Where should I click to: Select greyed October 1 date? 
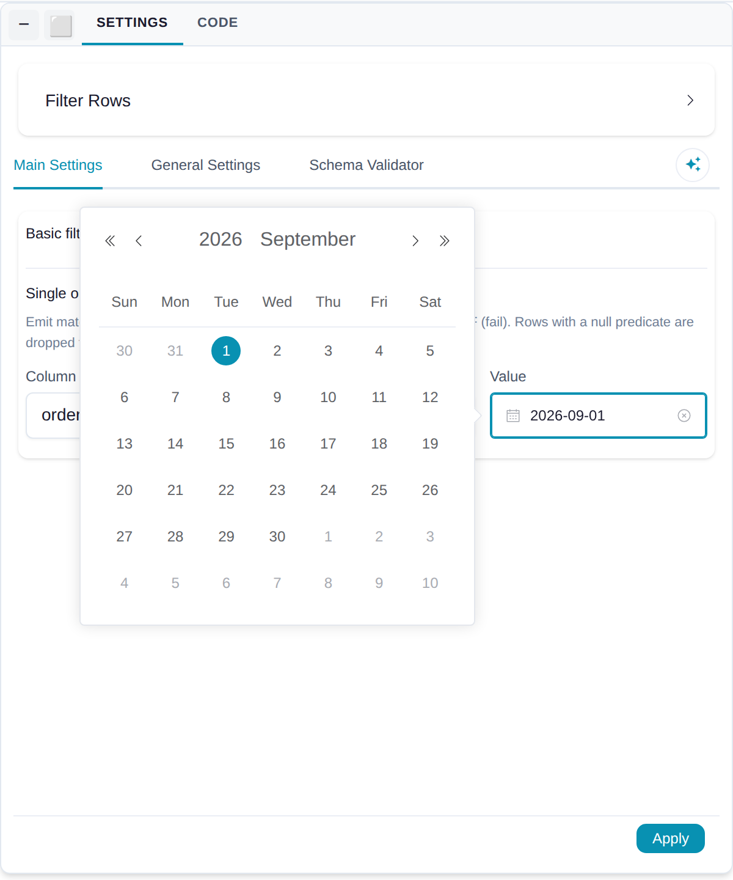click(x=328, y=537)
